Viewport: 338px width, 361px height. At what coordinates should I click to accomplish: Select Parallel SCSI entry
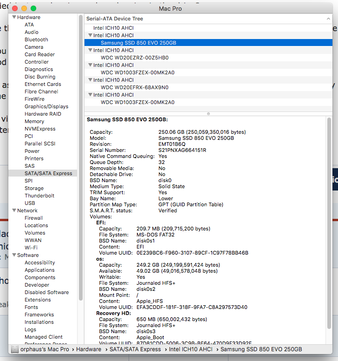click(40, 144)
